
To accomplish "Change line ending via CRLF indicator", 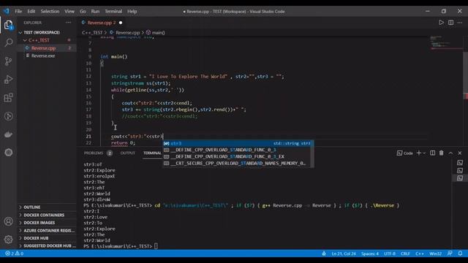I will 405,254.
